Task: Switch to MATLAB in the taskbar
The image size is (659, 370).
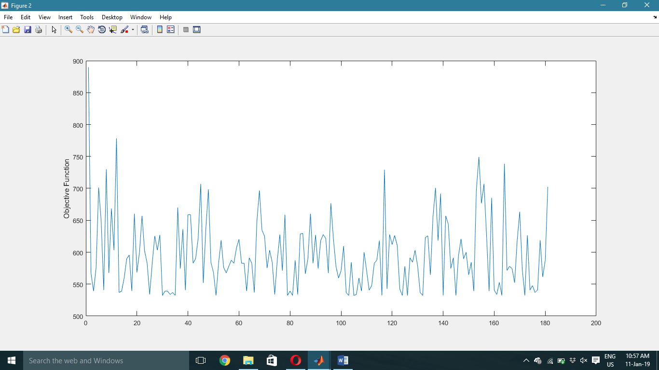Action: coord(319,360)
